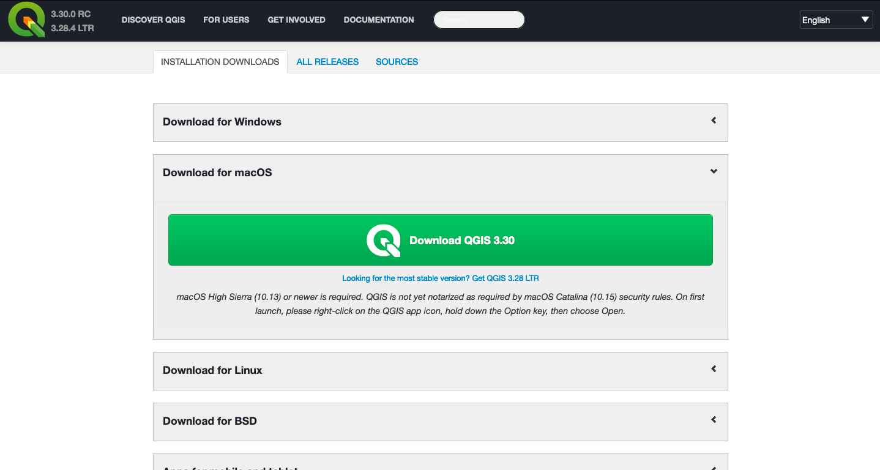Click the search input field
880x470 pixels.
pyautogui.click(x=479, y=20)
